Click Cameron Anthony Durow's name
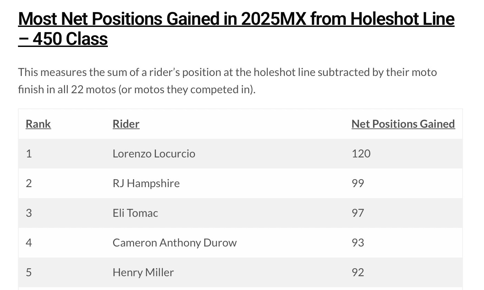The height and width of the screenshot is (290, 484). click(175, 243)
